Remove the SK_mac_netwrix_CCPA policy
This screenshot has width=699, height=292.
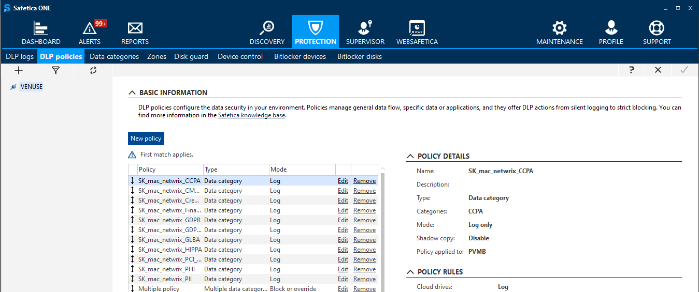tap(364, 181)
